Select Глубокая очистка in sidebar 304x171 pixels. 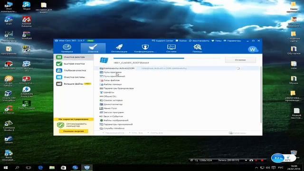74,70
